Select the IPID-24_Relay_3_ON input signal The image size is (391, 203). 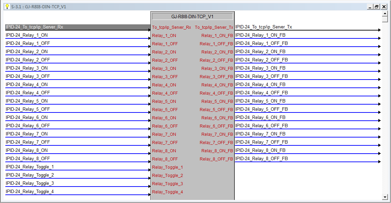click(x=77, y=68)
